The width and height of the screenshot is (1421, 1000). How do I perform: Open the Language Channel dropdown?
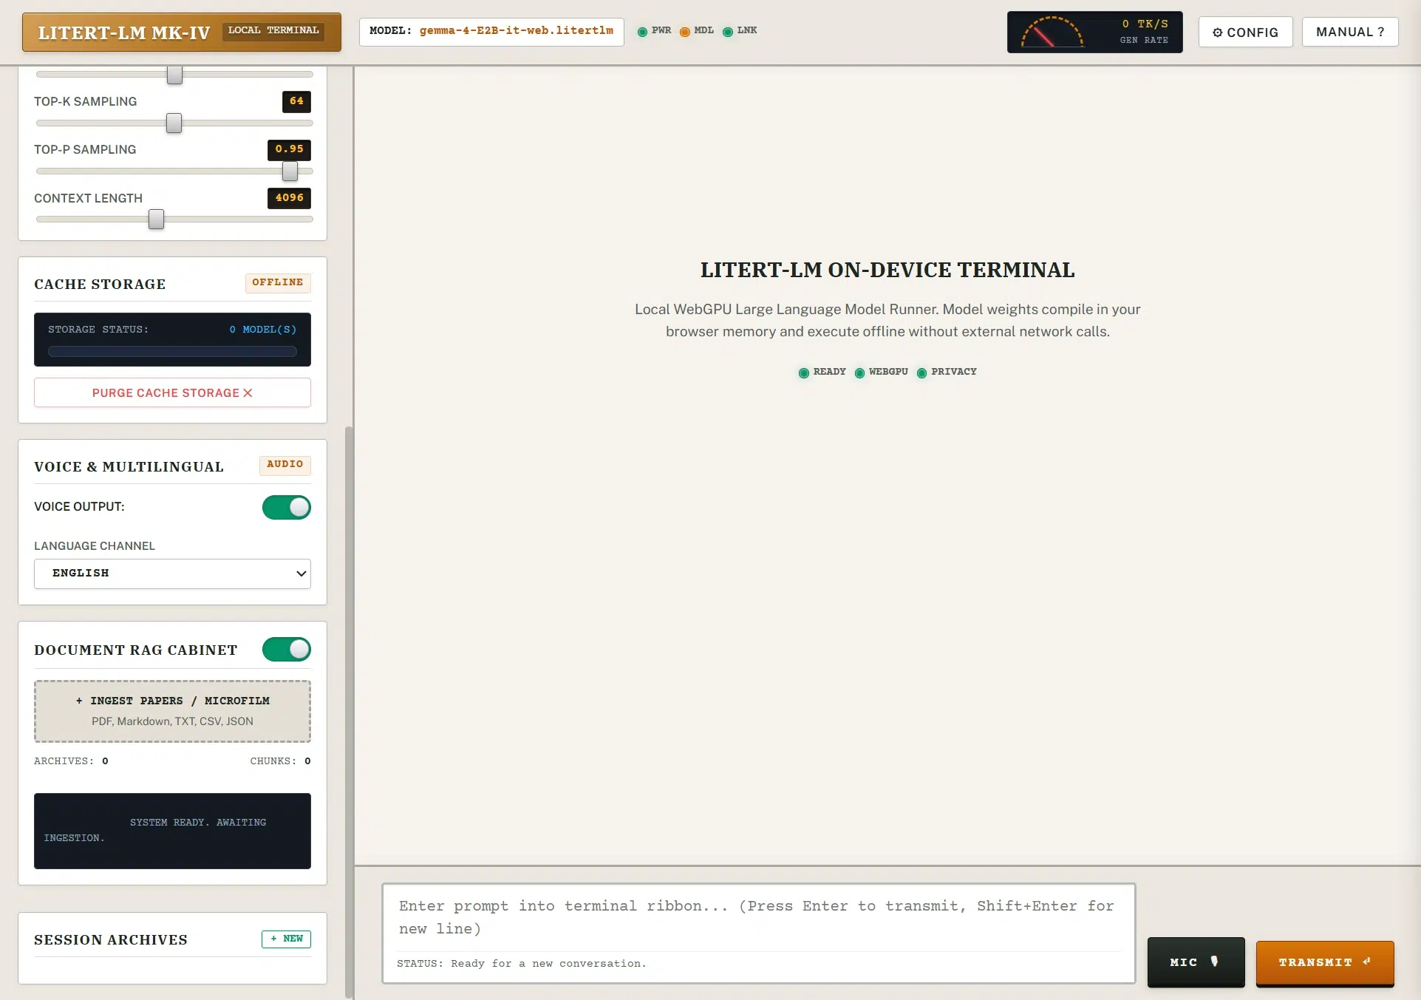click(172, 574)
